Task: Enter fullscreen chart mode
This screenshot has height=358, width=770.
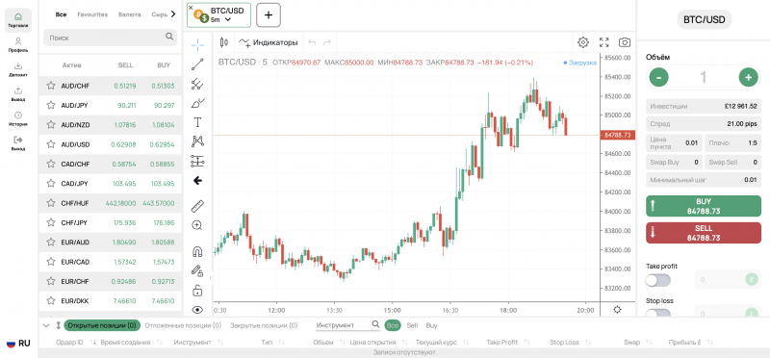Action: point(604,42)
